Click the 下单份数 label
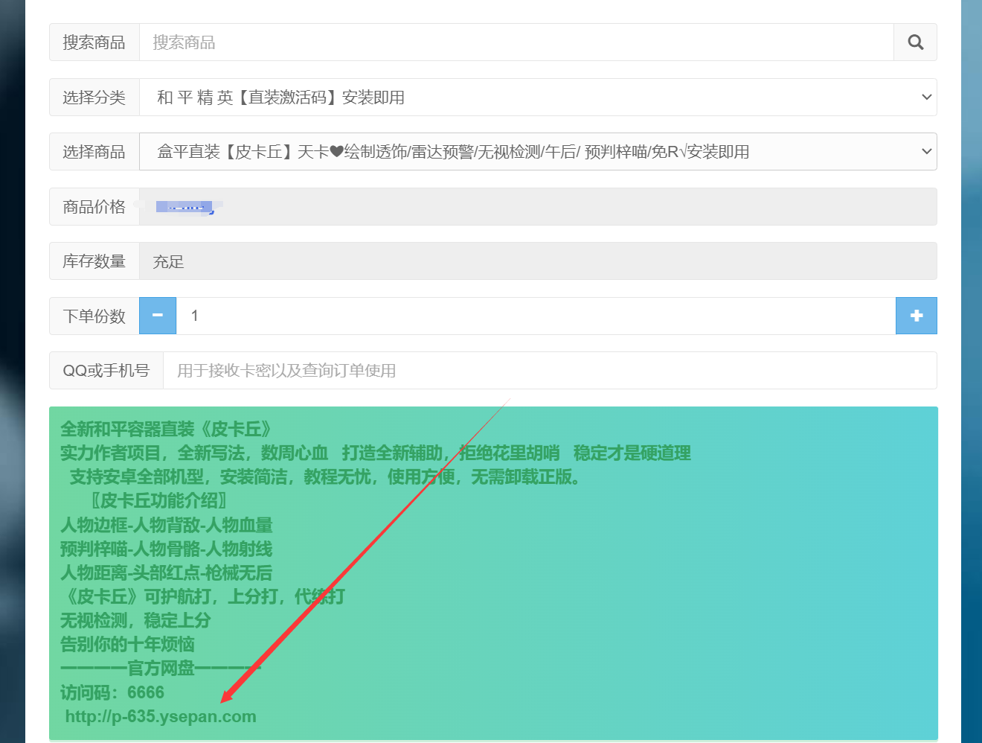The image size is (982, 743). 94,316
